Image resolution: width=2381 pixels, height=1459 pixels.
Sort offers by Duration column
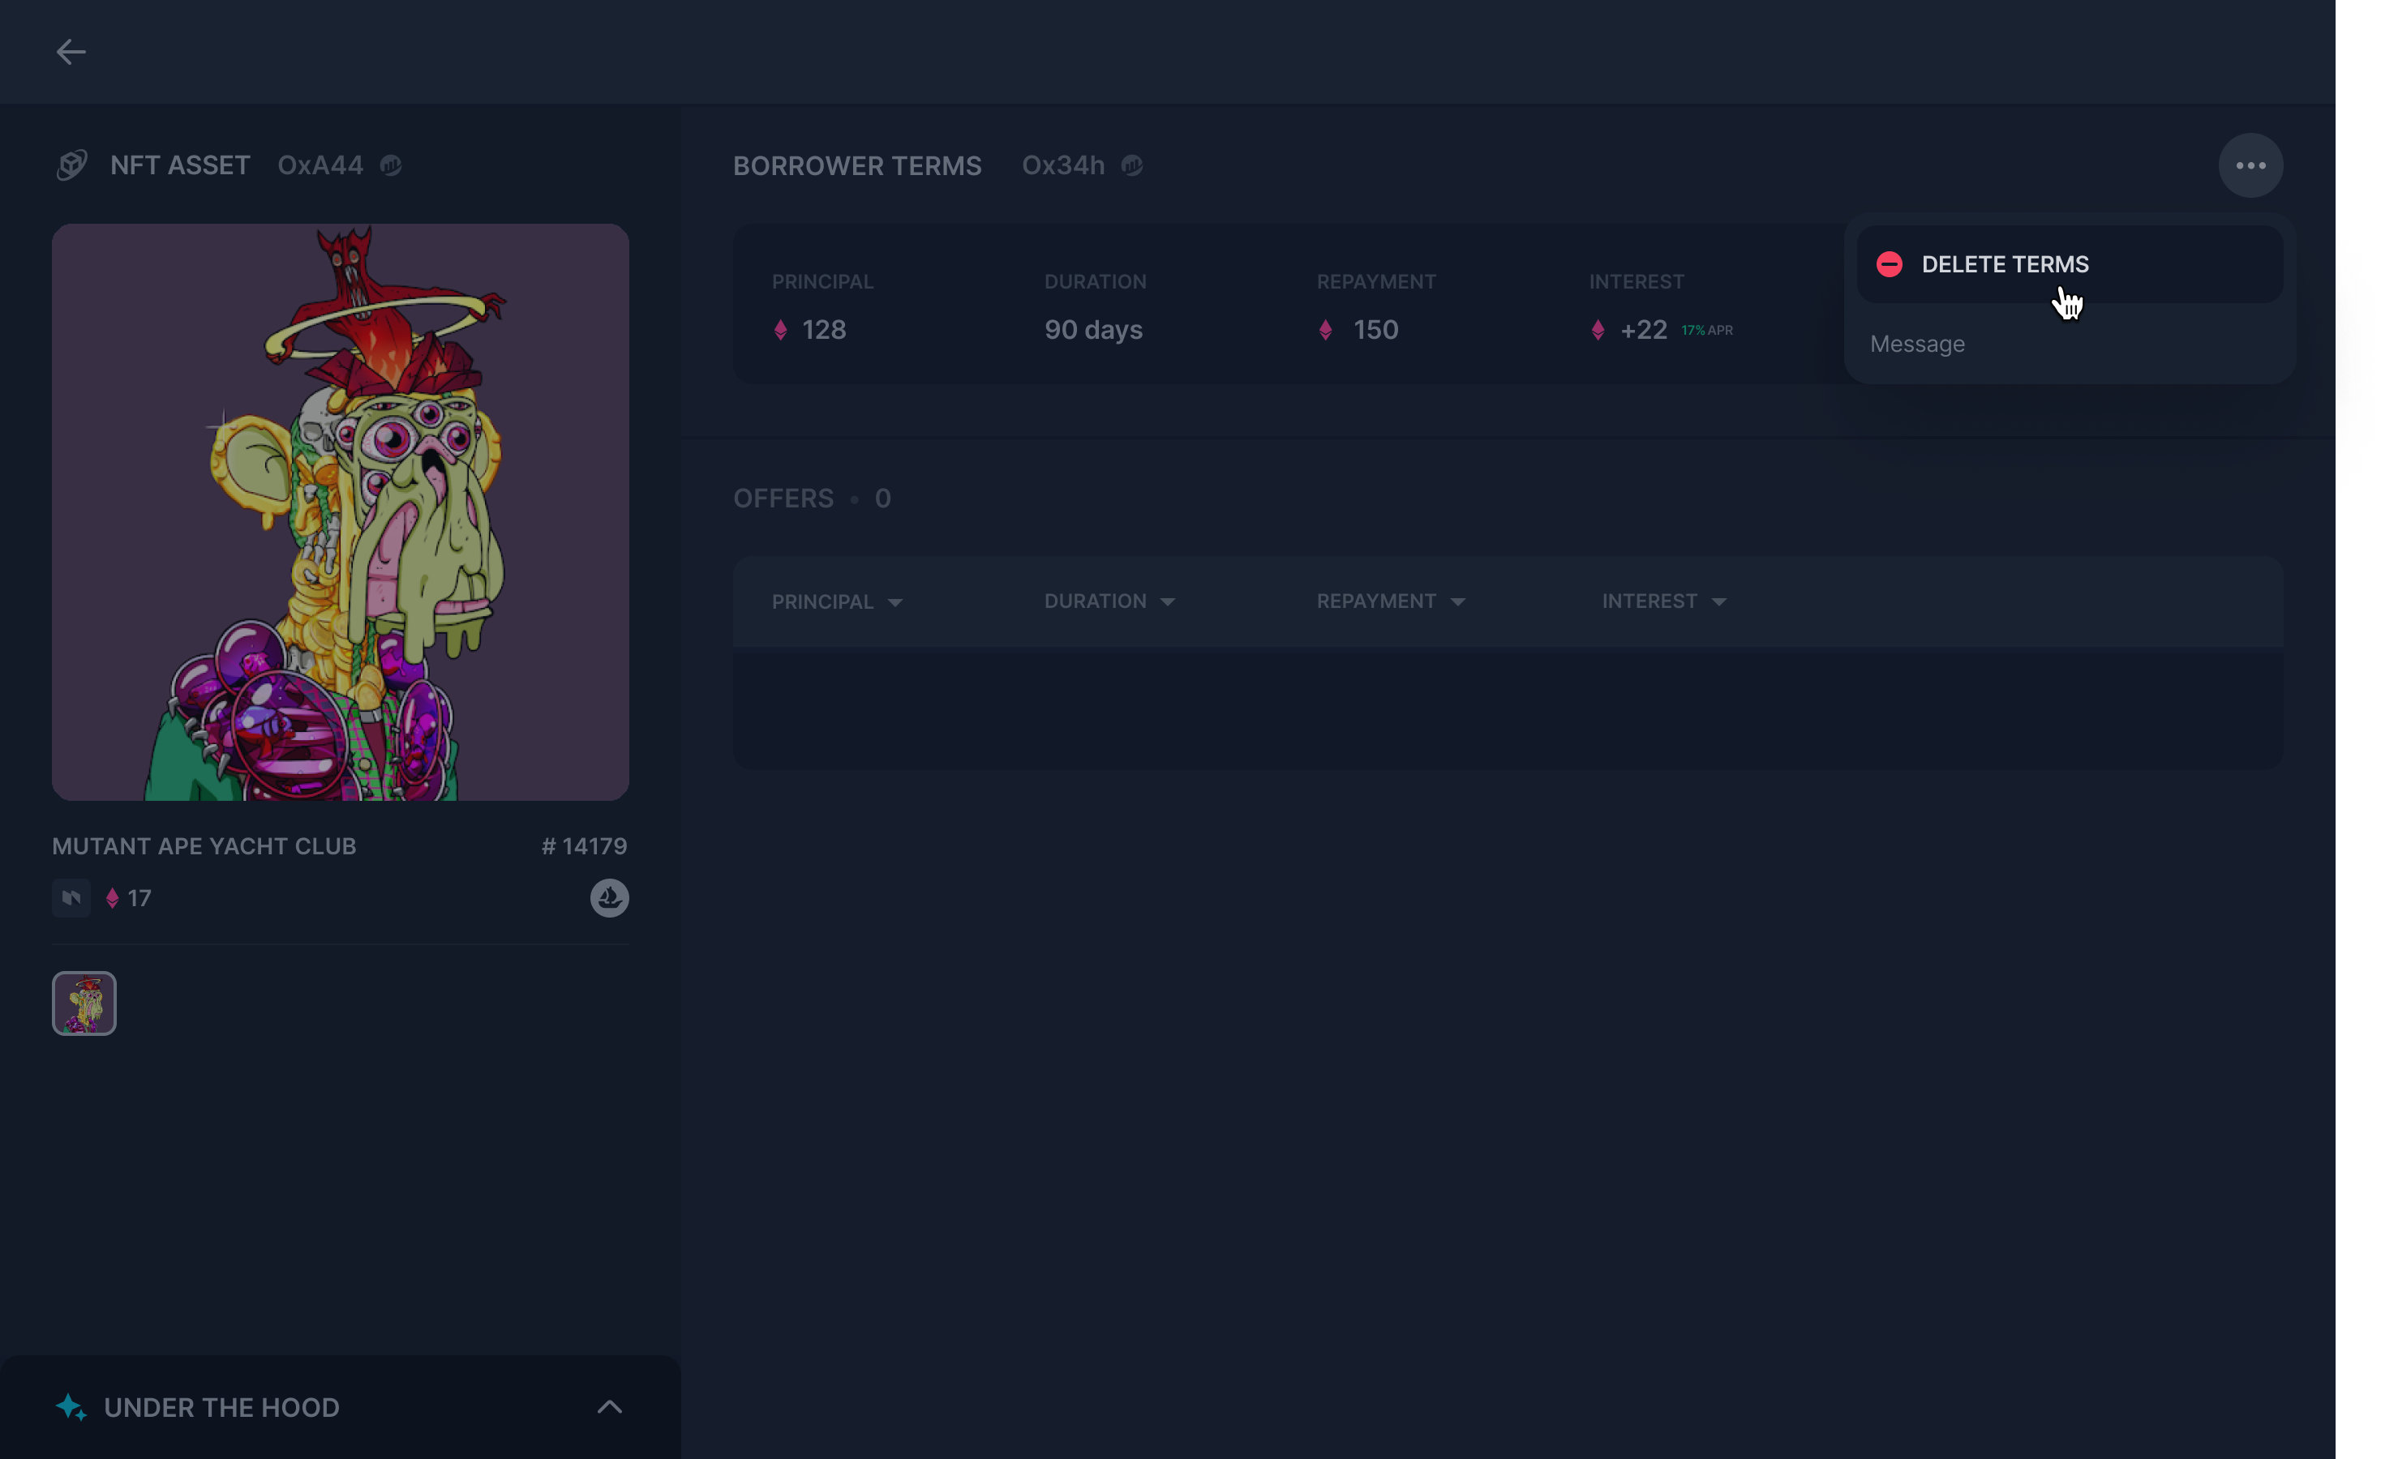[x=1109, y=601]
